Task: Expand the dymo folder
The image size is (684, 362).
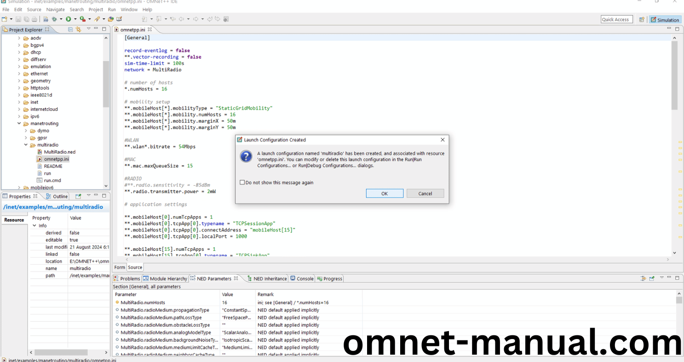Action: pyautogui.click(x=26, y=131)
